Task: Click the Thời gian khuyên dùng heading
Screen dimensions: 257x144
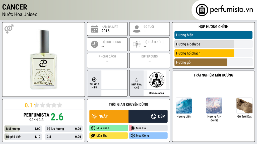Action: pos(128,104)
